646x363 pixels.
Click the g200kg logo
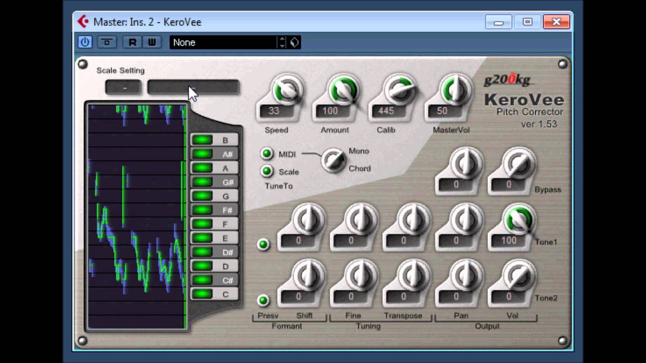coord(509,80)
